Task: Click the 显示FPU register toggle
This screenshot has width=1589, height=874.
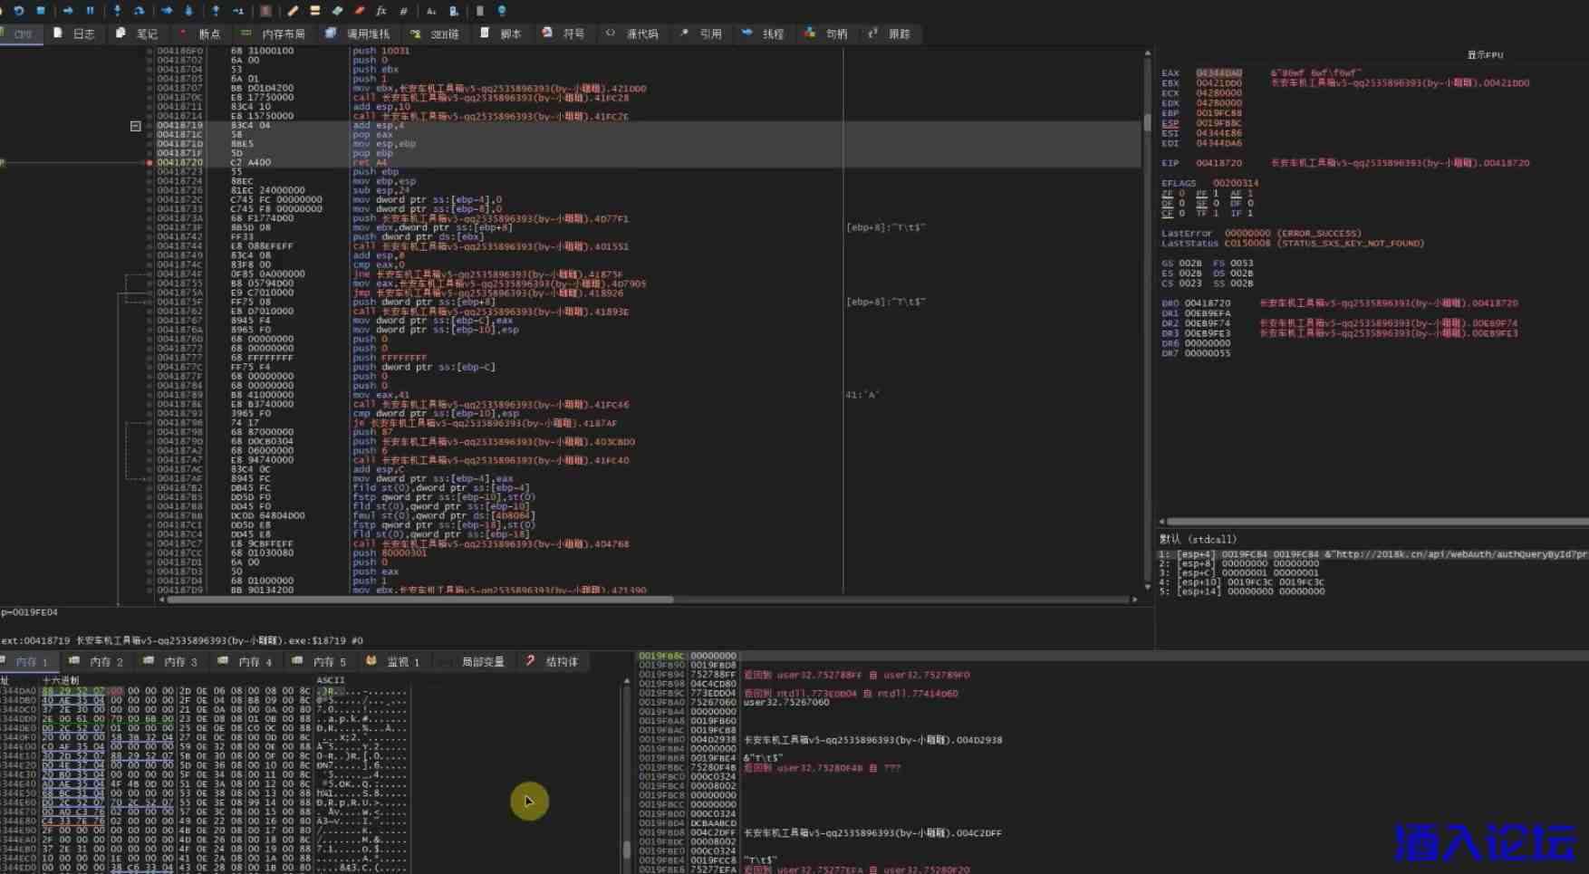Action: 1485,55
